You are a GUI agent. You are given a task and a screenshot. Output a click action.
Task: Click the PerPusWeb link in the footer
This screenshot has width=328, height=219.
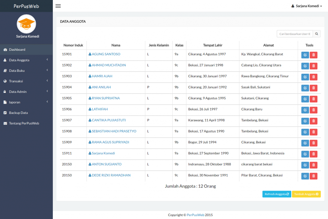click(195, 215)
